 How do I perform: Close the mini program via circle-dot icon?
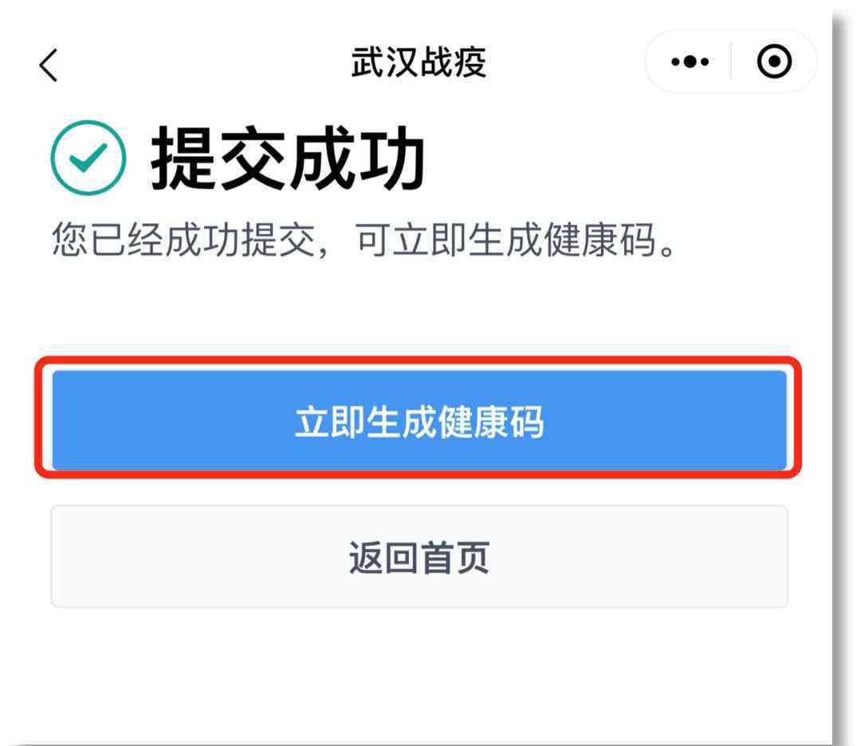(774, 61)
